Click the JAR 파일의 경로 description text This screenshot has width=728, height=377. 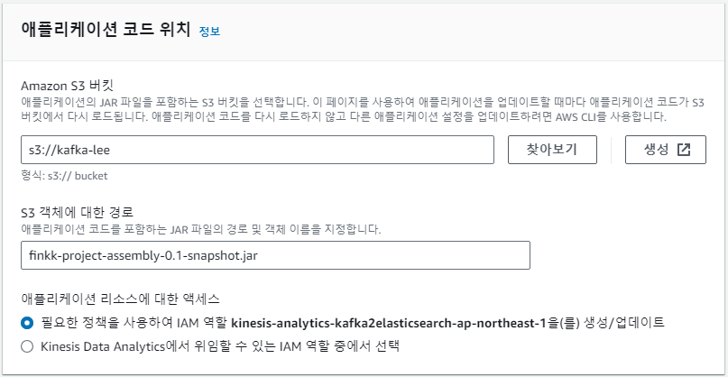201,229
